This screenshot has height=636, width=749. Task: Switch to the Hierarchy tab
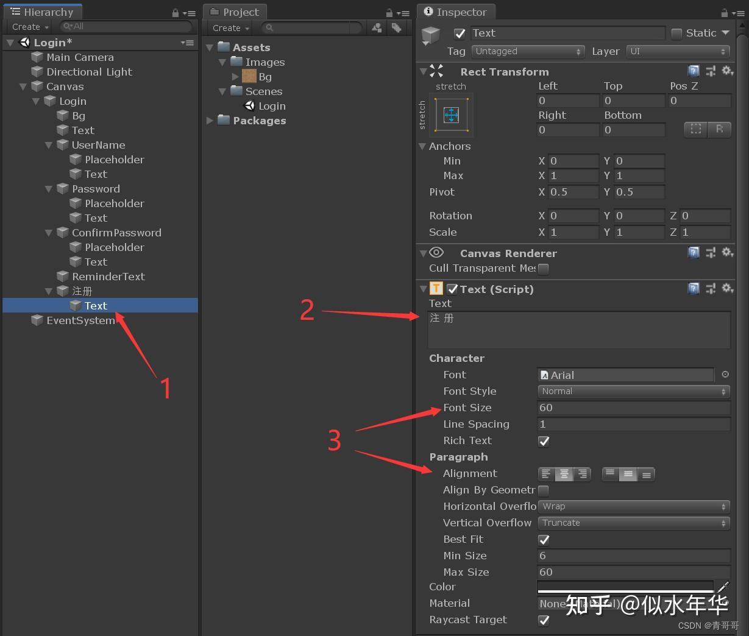(43, 11)
